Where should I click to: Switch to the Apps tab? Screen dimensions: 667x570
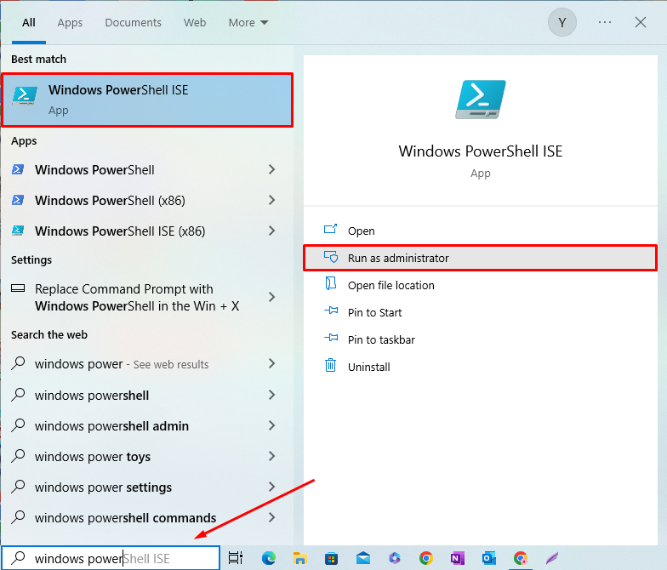pyautogui.click(x=70, y=22)
